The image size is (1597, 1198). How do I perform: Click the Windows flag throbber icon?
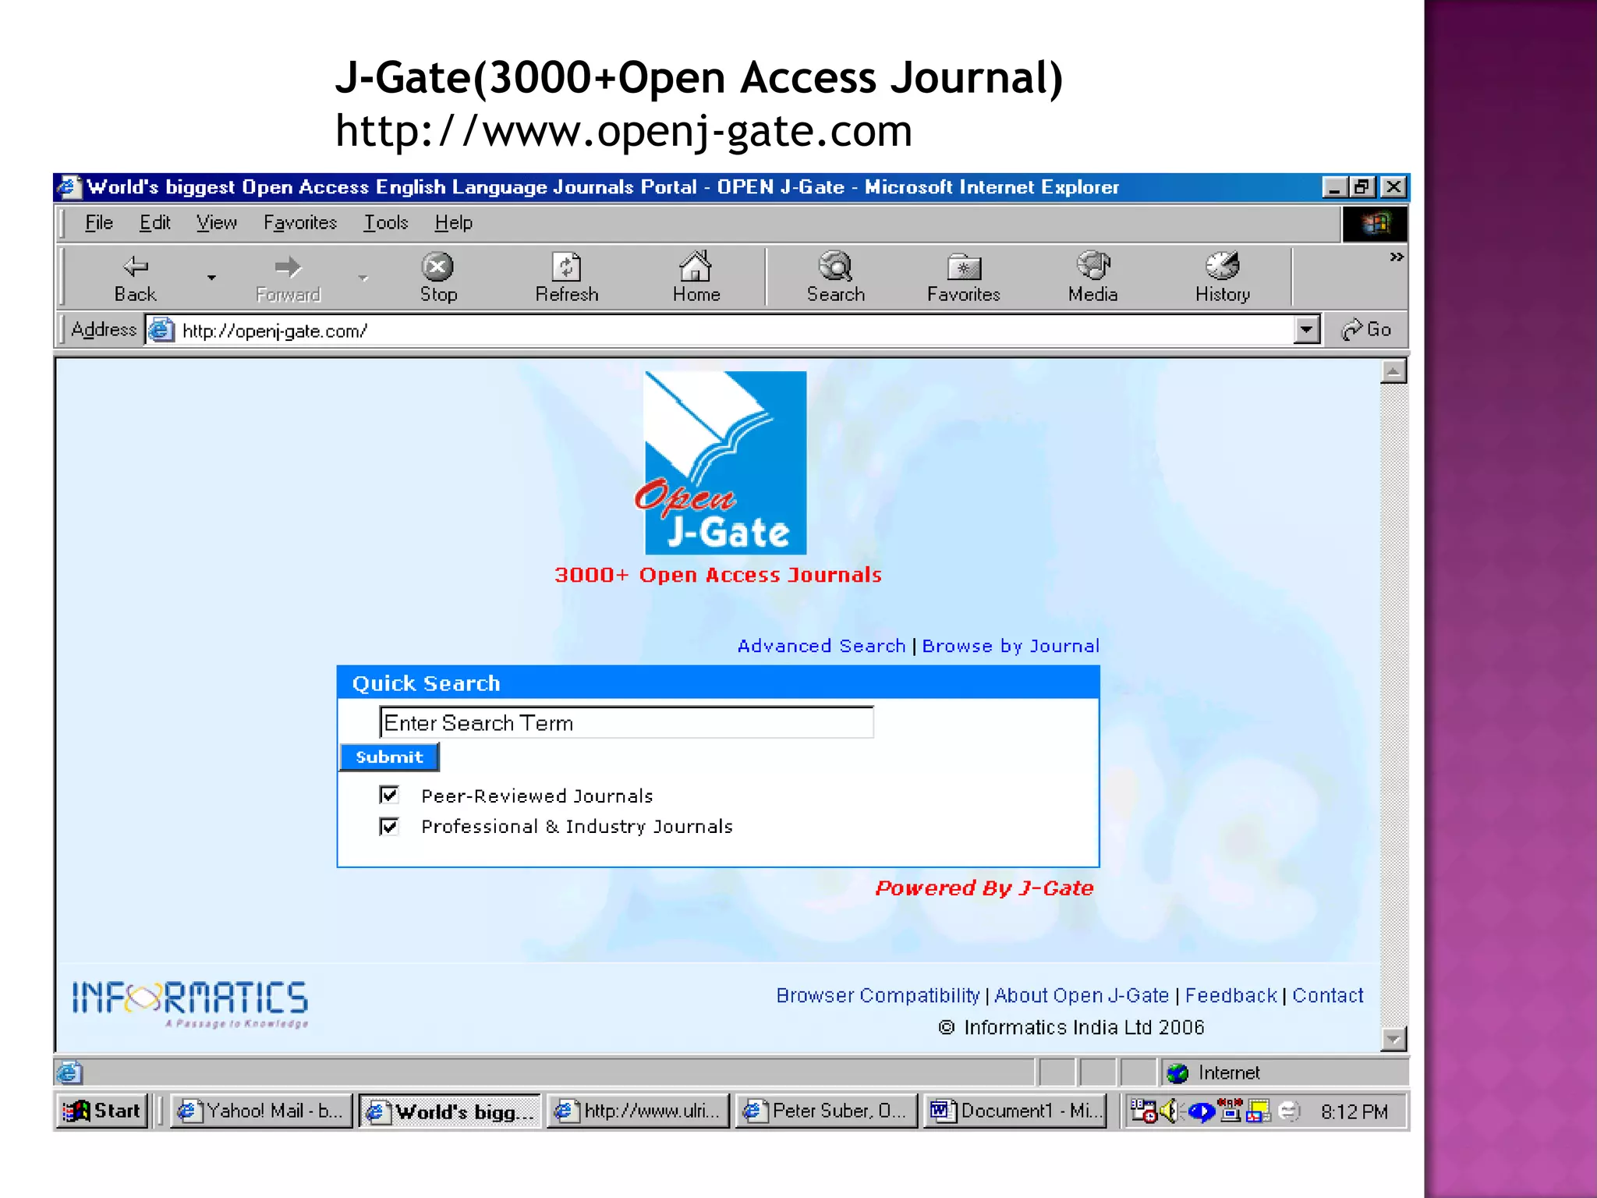[x=1376, y=225]
